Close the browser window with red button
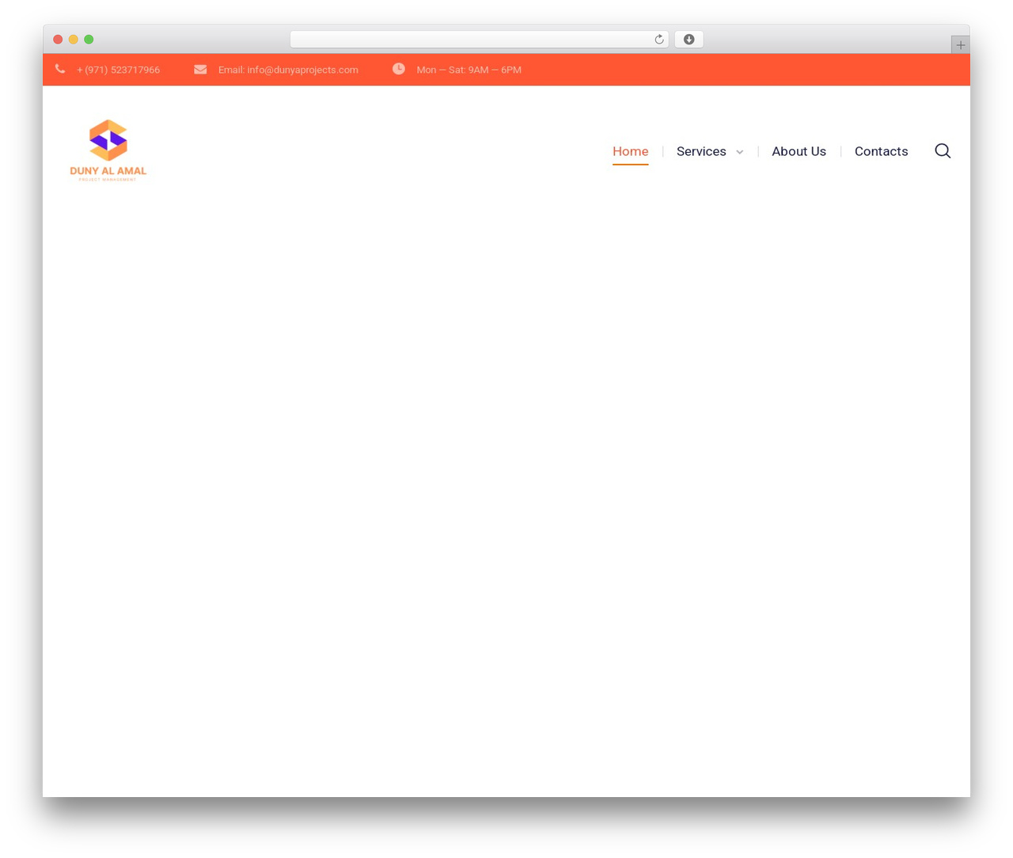The width and height of the screenshot is (1013, 858). [x=58, y=40]
